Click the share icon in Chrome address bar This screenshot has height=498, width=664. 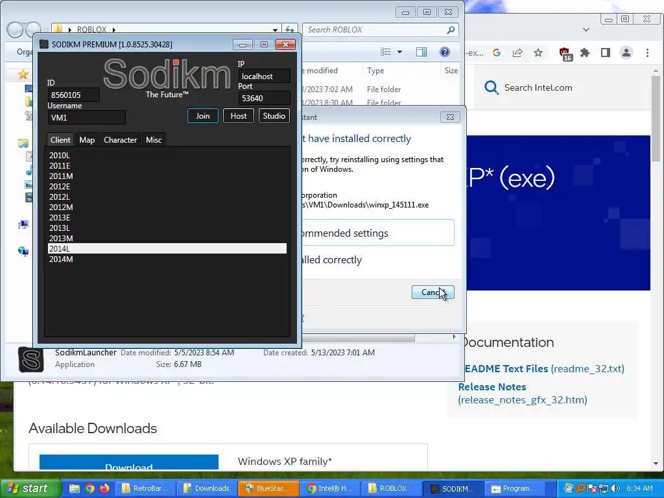click(517, 53)
